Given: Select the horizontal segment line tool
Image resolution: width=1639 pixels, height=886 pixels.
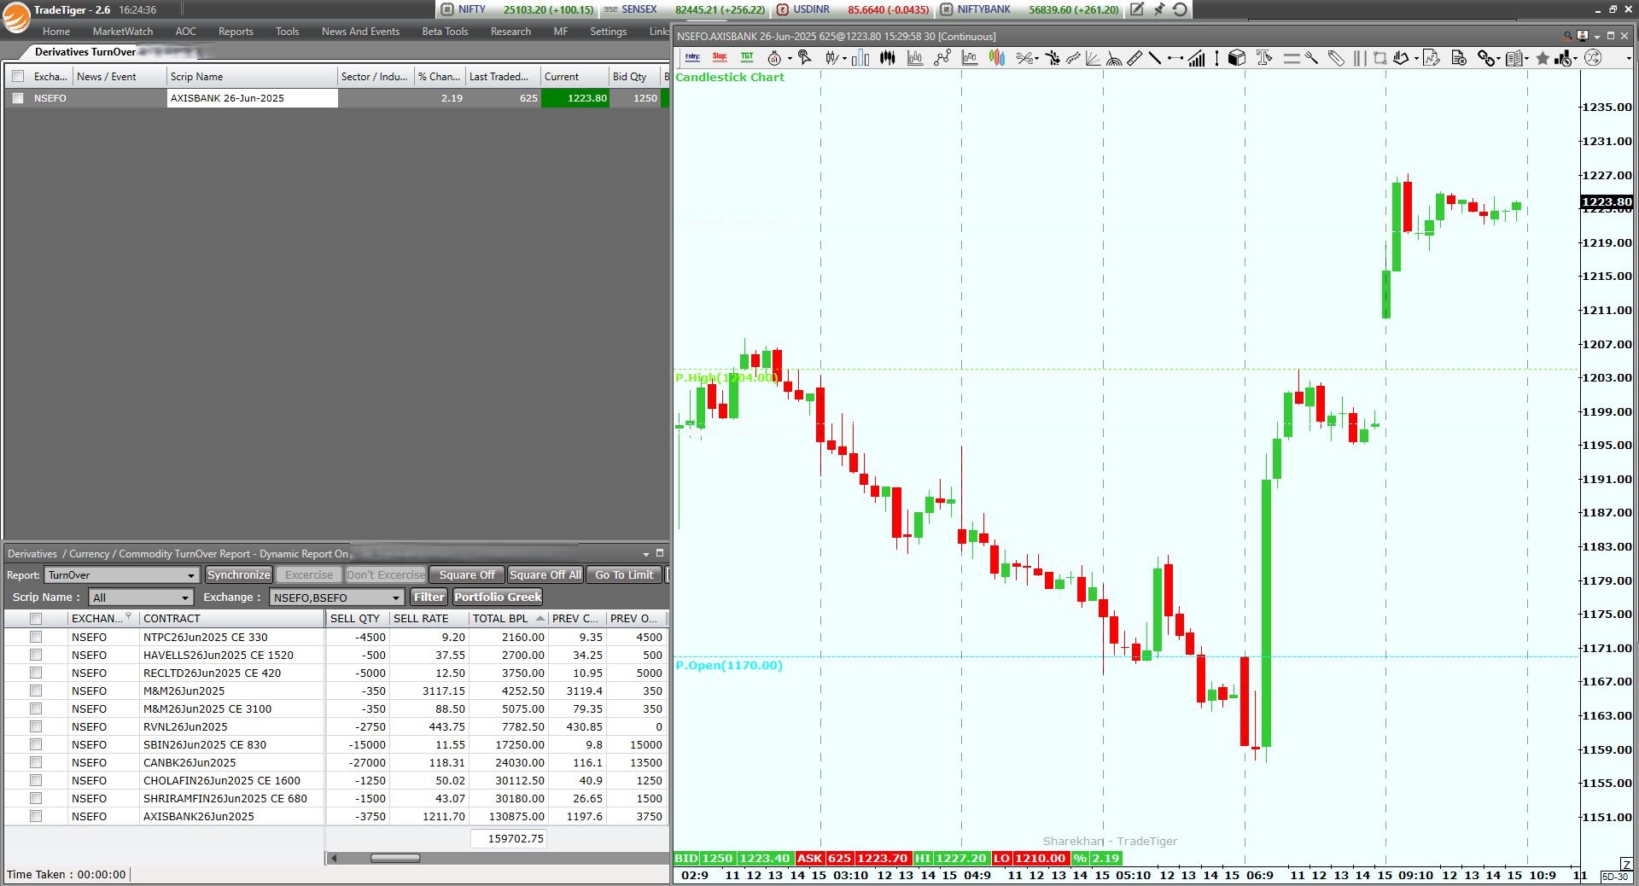Looking at the screenshot, I should 1175,58.
